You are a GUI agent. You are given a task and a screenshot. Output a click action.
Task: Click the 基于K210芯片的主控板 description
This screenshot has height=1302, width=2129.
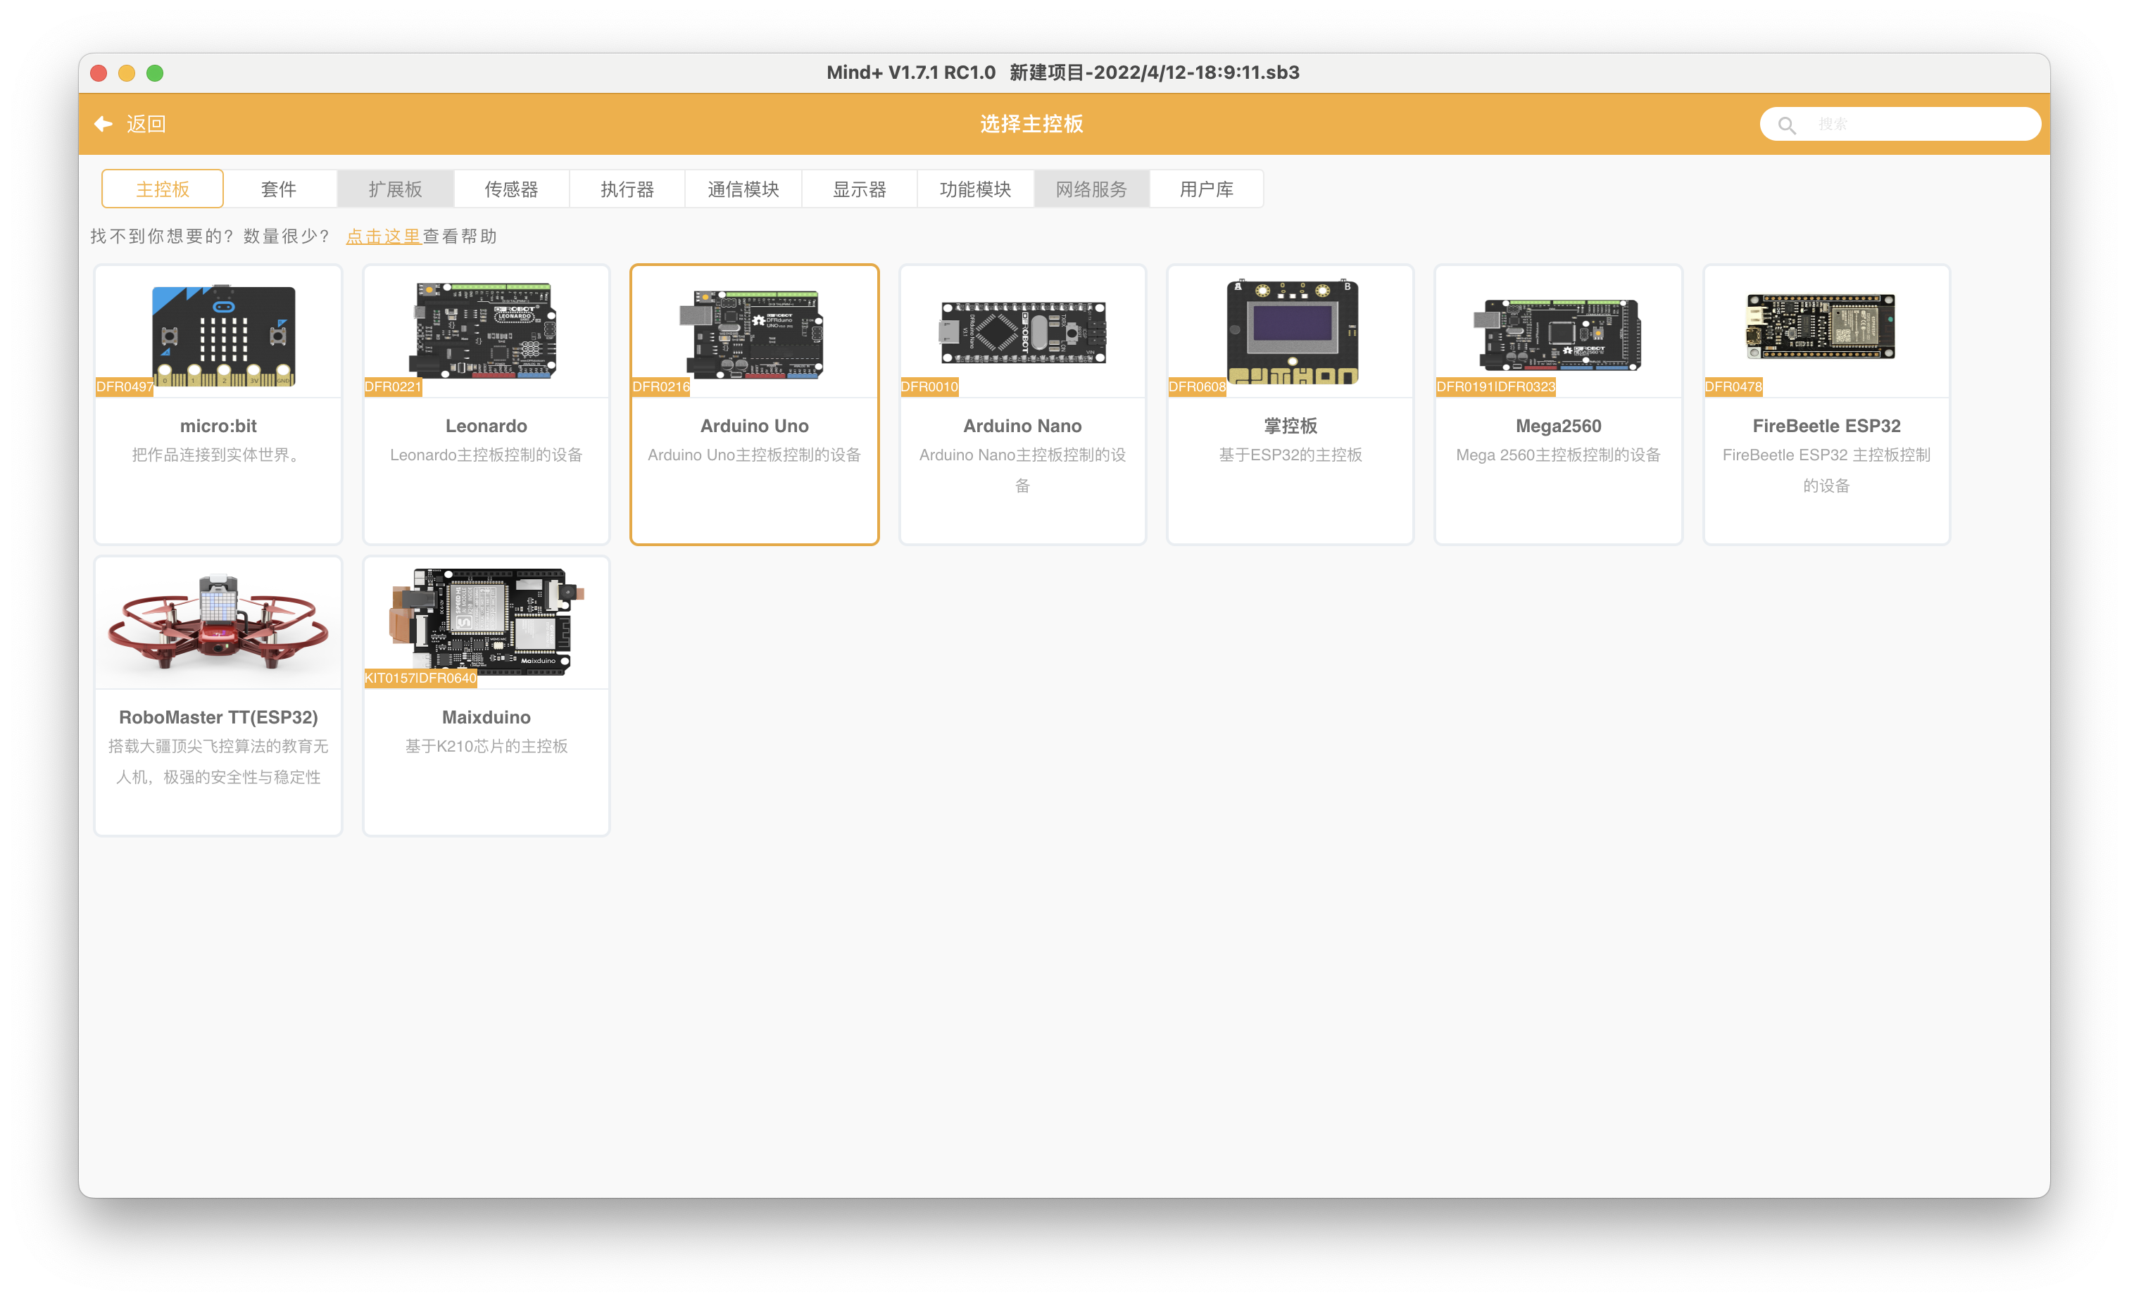486,745
